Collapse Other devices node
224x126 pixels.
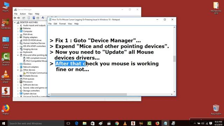point(18,70)
